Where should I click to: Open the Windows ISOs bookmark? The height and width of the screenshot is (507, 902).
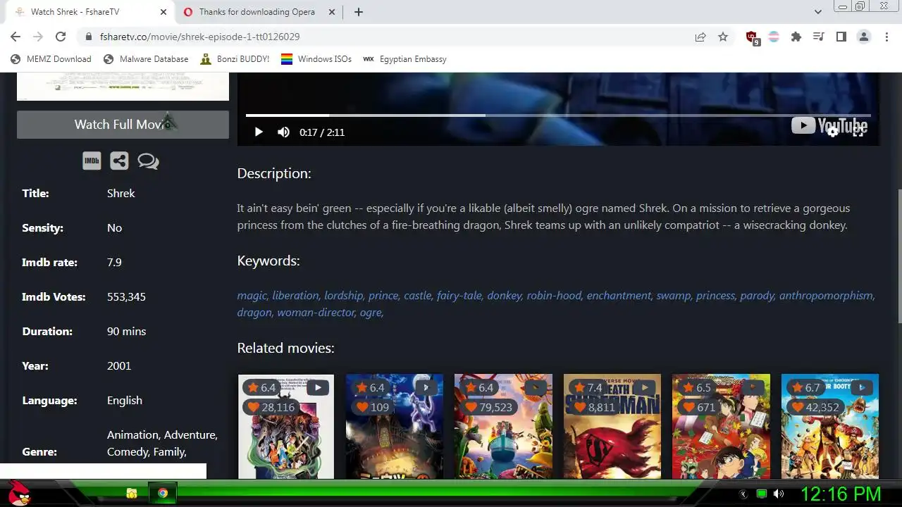pyautogui.click(x=316, y=59)
